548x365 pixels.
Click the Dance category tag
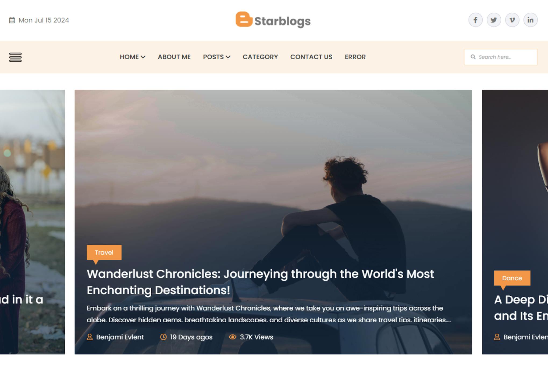pyautogui.click(x=512, y=278)
